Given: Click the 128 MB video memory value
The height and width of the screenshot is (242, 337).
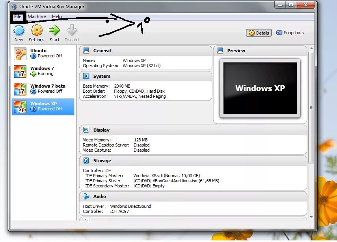Looking at the screenshot, I should (141, 140).
